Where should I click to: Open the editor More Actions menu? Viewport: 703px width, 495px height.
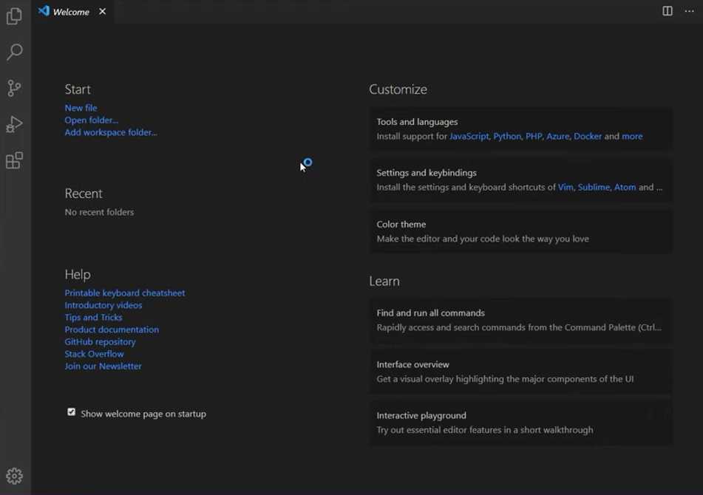(689, 11)
